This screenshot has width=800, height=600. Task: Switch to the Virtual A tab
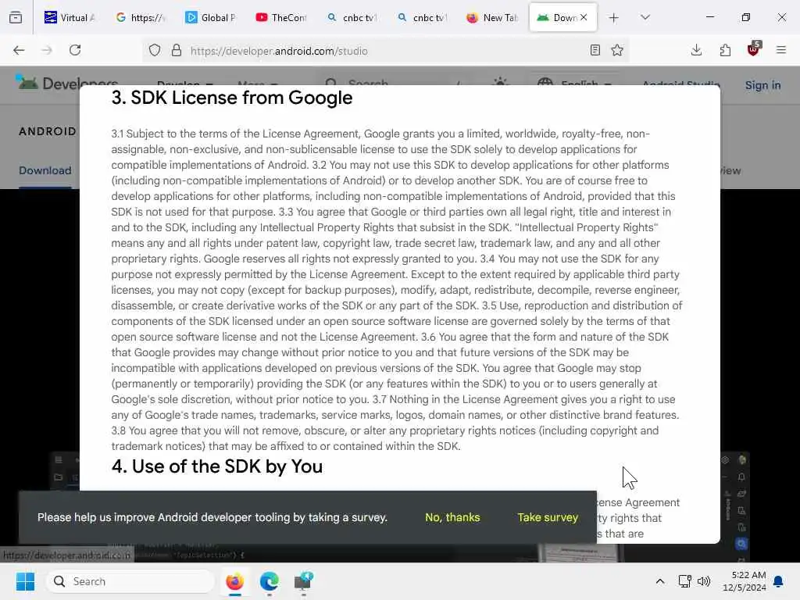tap(69, 18)
